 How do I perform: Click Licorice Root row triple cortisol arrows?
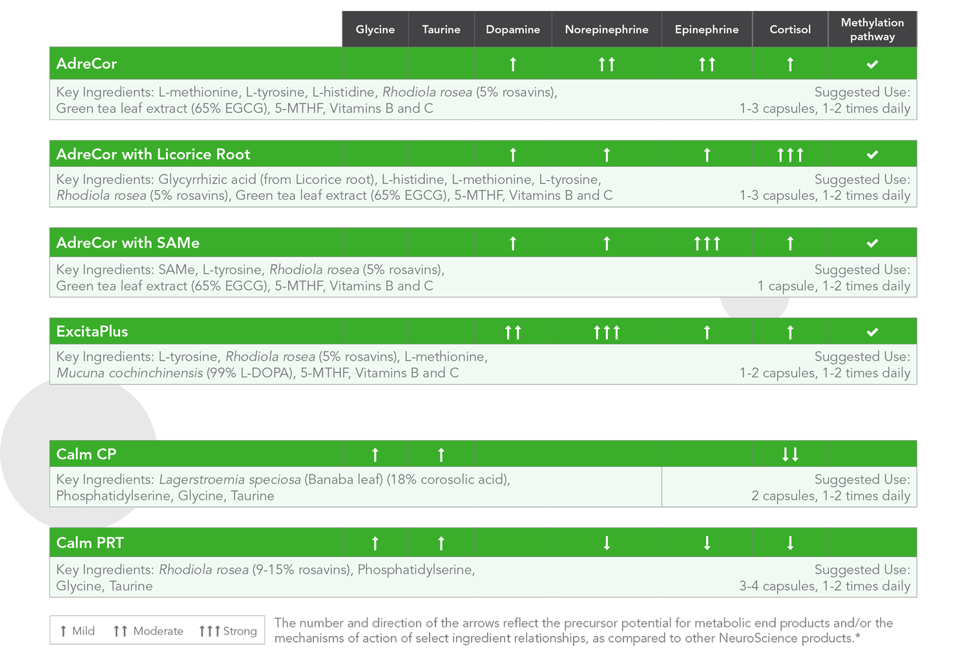[x=790, y=154]
